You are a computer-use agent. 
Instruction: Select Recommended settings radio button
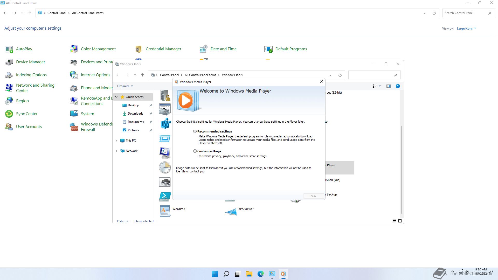195,131
